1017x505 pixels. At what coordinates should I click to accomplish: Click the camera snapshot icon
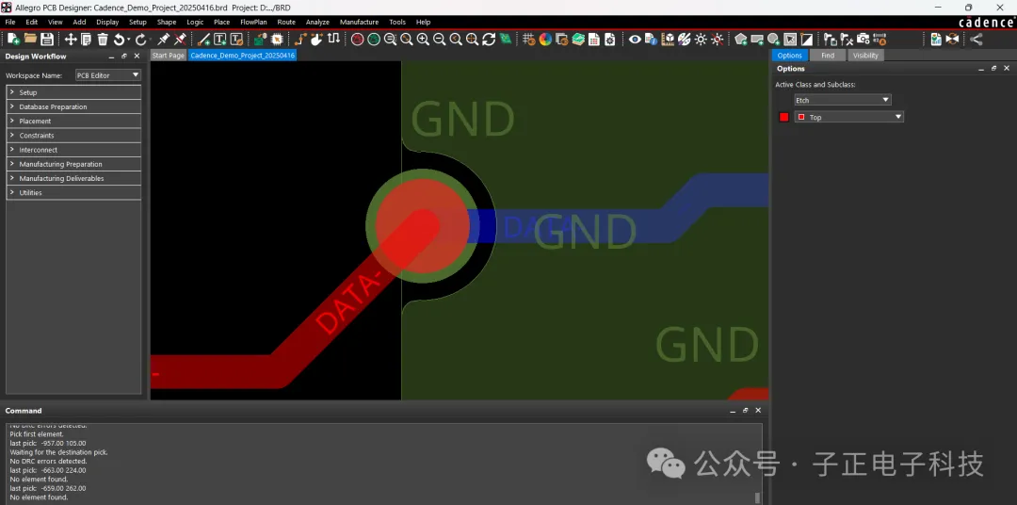pyautogui.click(x=863, y=39)
